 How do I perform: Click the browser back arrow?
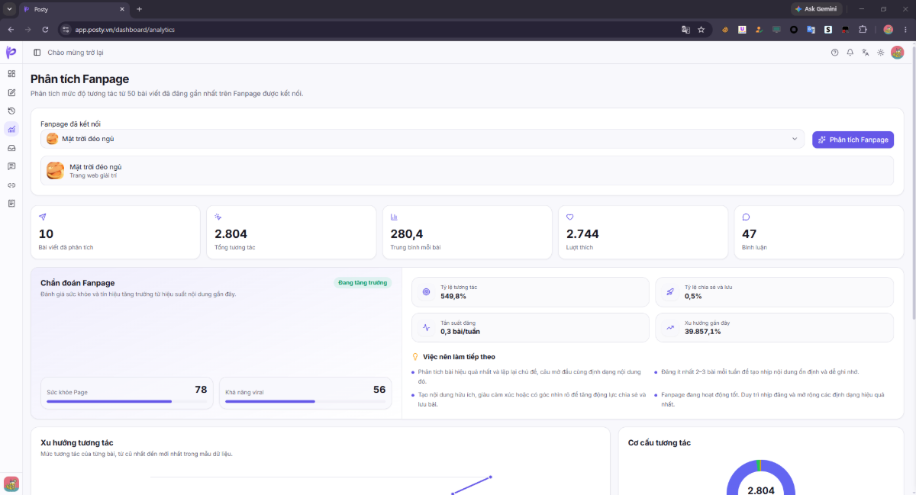pos(11,30)
